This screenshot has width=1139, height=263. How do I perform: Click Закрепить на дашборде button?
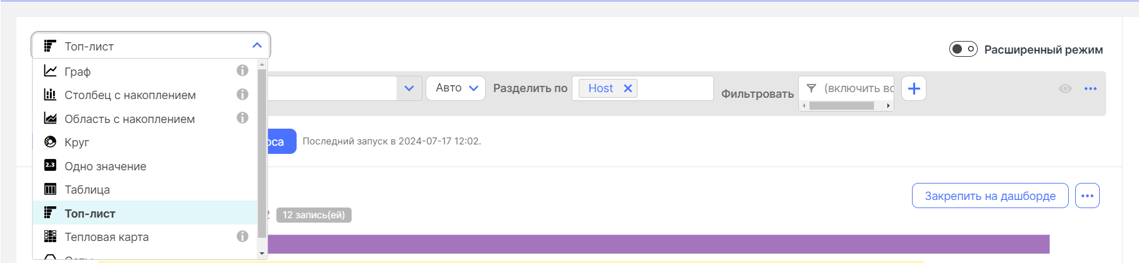tap(990, 196)
